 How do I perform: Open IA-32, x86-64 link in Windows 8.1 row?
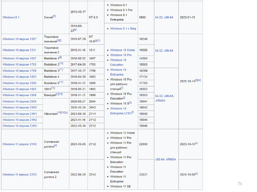click(164, 17)
